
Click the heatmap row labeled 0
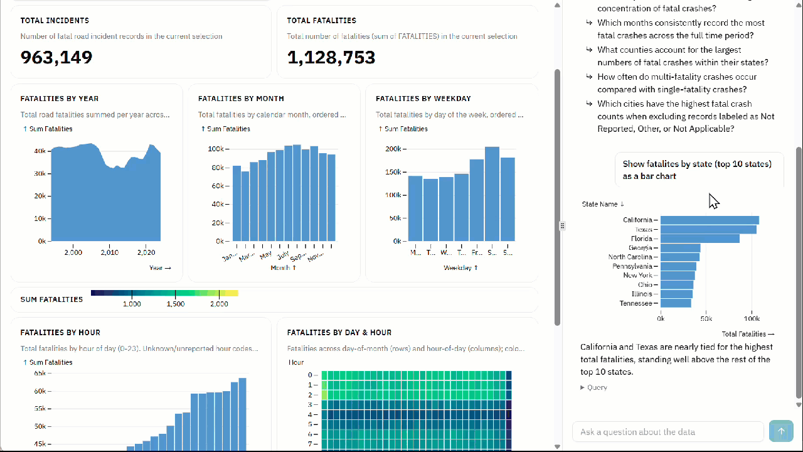pos(417,375)
